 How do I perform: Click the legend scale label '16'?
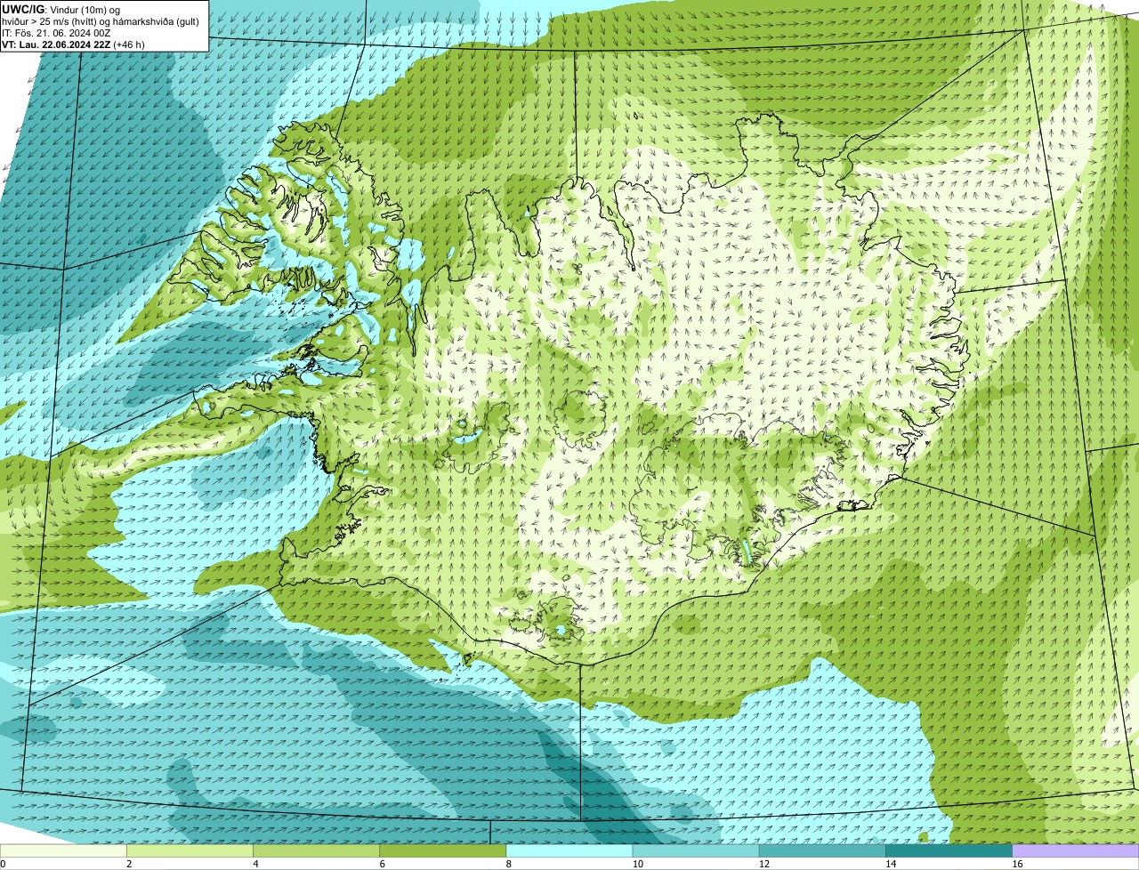pos(1017,864)
